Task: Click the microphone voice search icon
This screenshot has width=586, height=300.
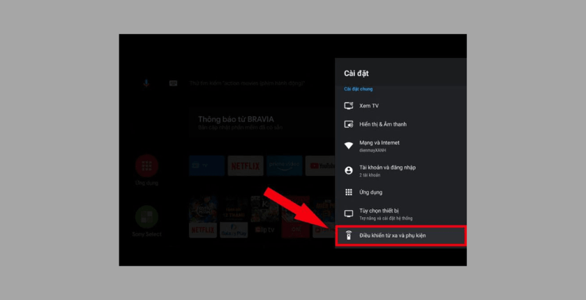Action: pyautogui.click(x=146, y=83)
